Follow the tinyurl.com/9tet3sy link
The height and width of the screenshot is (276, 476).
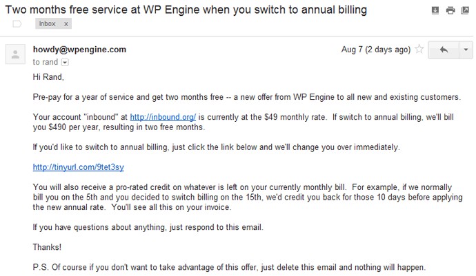coord(79,167)
